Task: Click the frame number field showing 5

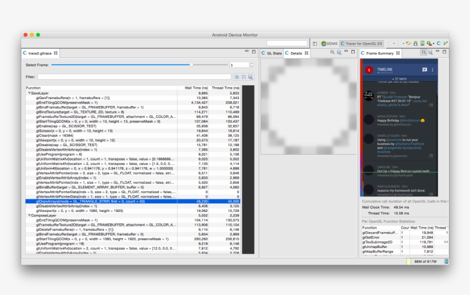Action: click(239, 65)
